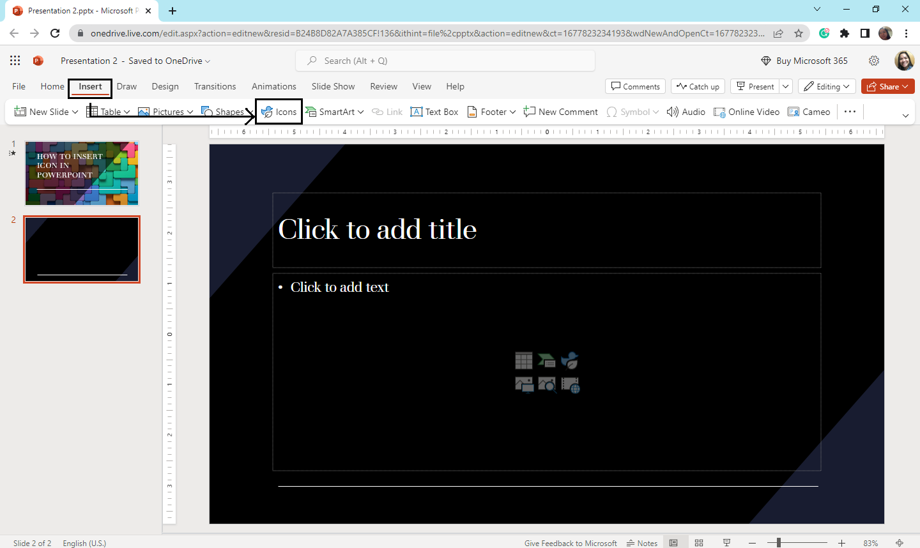Click the Share button
920x548 pixels.
click(887, 86)
